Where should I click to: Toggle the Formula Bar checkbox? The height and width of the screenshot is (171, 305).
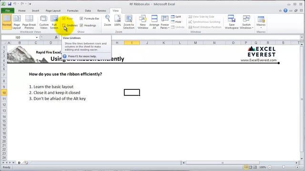pyautogui.click(x=81, y=19)
